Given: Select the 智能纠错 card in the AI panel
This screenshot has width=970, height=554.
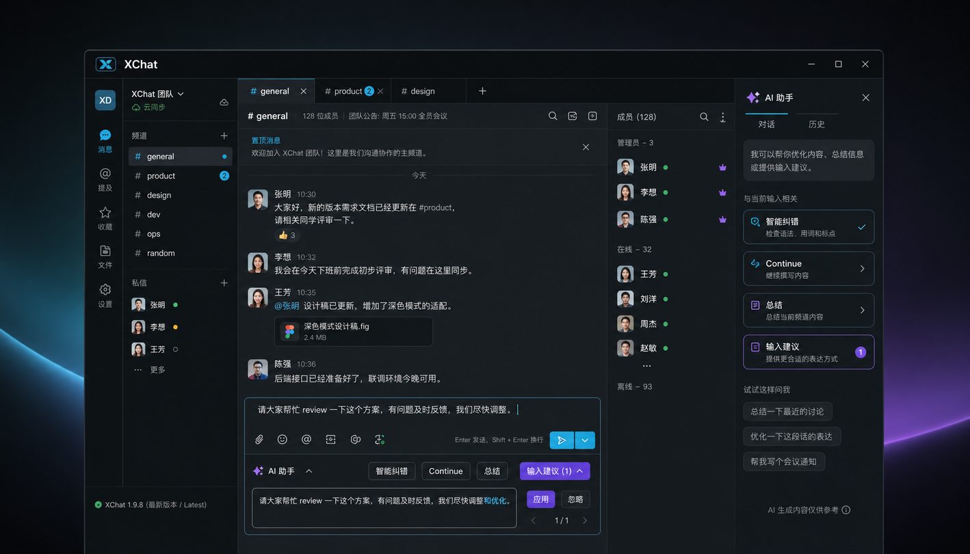Looking at the screenshot, I should (809, 227).
